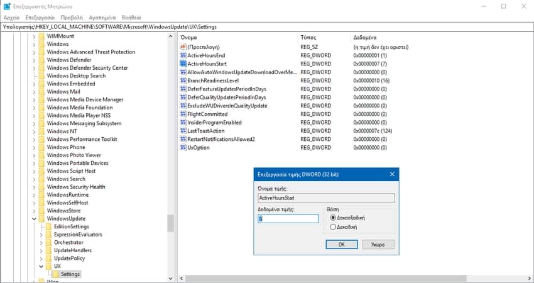The image size is (534, 283).
Task: Click the Settings folder icon in tree
Action: 55,274
